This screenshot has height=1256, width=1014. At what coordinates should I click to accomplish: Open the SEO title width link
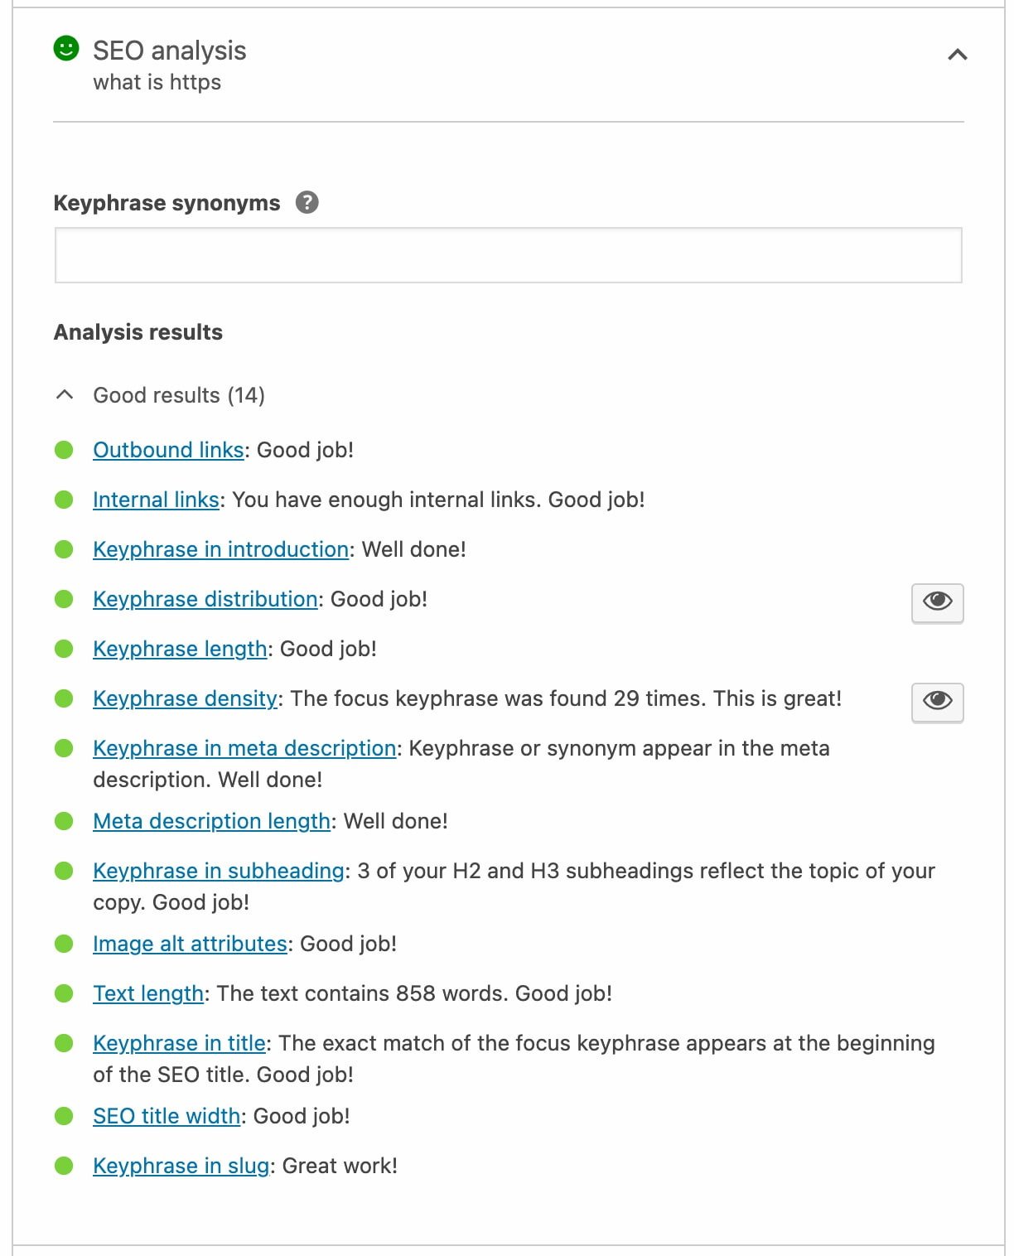pyautogui.click(x=166, y=1115)
